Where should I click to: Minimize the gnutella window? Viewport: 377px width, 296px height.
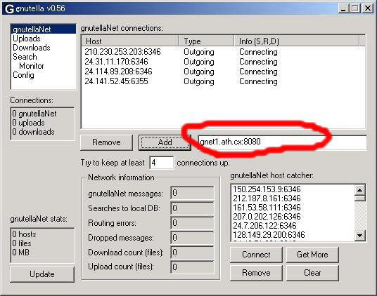[343, 8]
